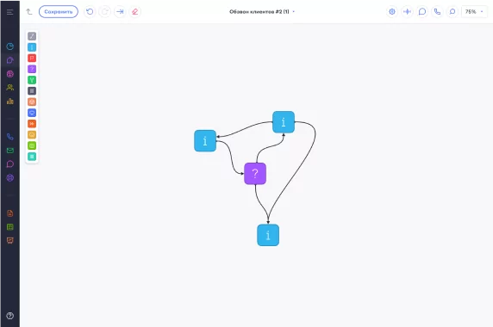The height and width of the screenshot is (327, 493).
Task: Select the orange fast-forward block in palette
Action: (x=32, y=124)
